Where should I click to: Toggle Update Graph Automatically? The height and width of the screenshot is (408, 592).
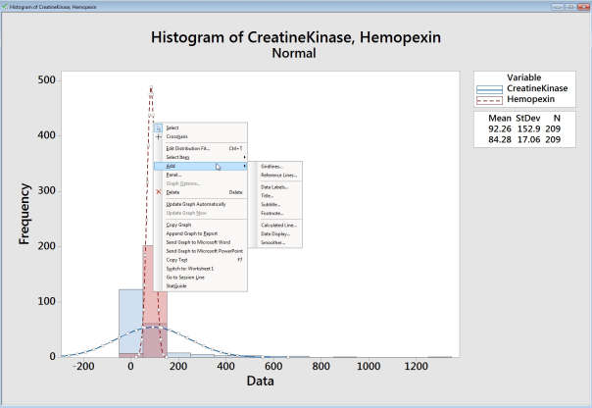click(x=195, y=203)
